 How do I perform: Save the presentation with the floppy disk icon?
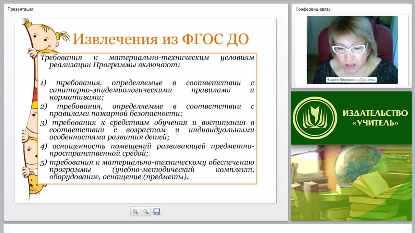tap(157, 212)
